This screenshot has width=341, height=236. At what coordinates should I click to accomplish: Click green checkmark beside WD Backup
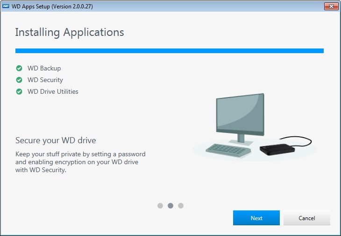coord(19,68)
